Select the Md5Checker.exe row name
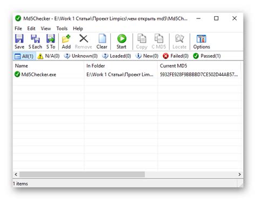Viewport: 256px width, 200px height. click(39, 75)
